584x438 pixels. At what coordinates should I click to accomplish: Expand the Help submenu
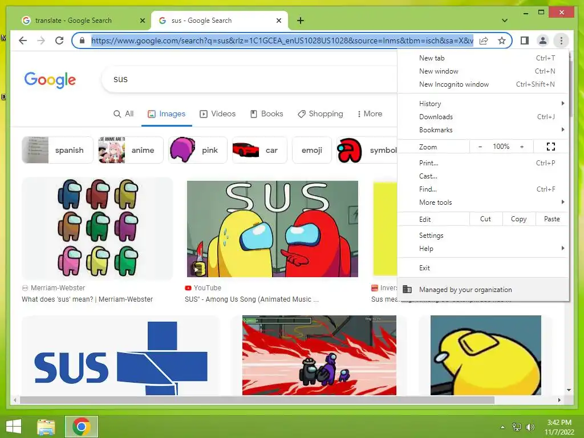[483, 249]
